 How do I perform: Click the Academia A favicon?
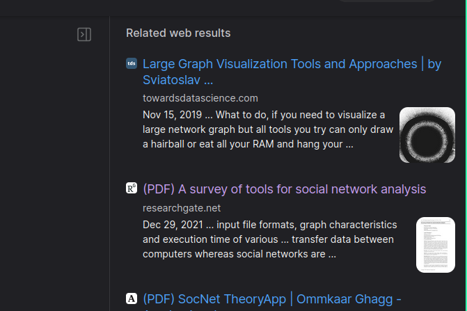[x=132, y=298]
